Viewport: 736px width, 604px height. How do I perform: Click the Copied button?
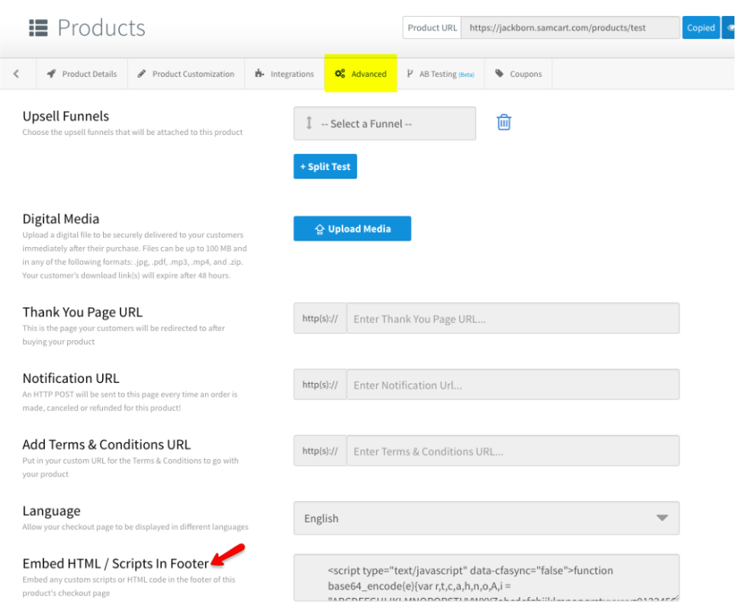(700, 27)
